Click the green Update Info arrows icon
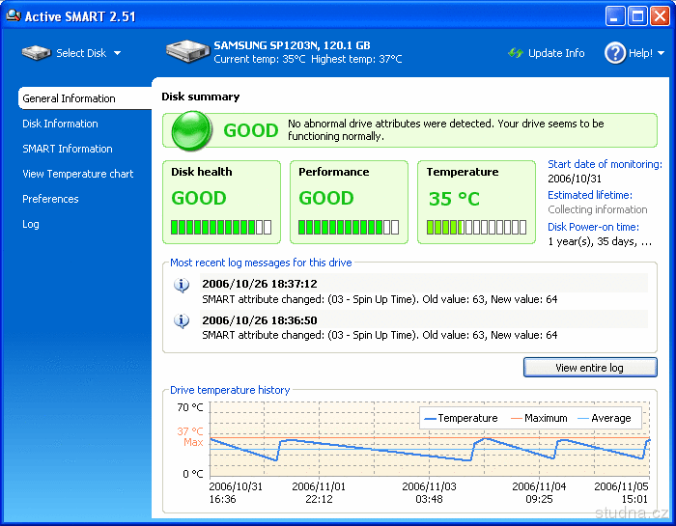The height and width of the screenshot is (526, 676). 516,53
